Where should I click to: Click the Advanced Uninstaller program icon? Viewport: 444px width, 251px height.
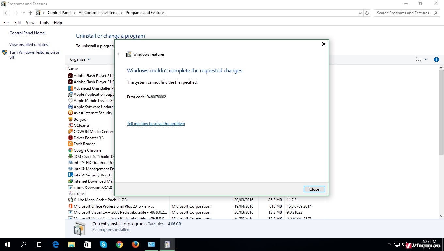70,88
